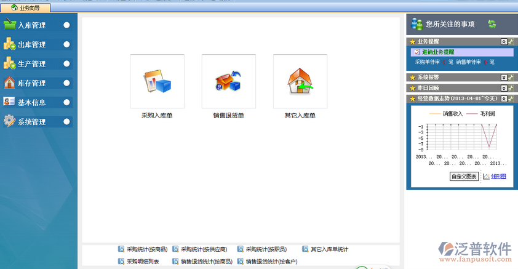Open the 销售退货单 icon

229,81
